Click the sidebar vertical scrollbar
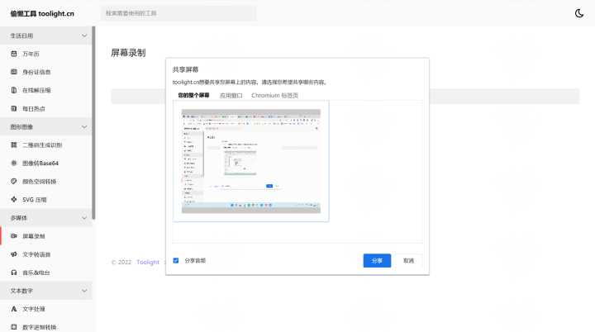The height and width of the screenshot is (332, 595). tap(93, 122)
